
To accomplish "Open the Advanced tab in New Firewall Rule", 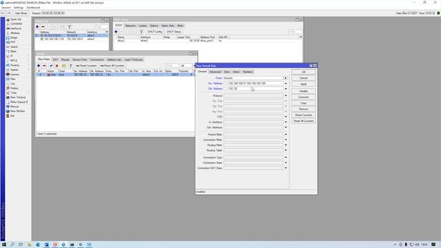I will click(215, 72).
